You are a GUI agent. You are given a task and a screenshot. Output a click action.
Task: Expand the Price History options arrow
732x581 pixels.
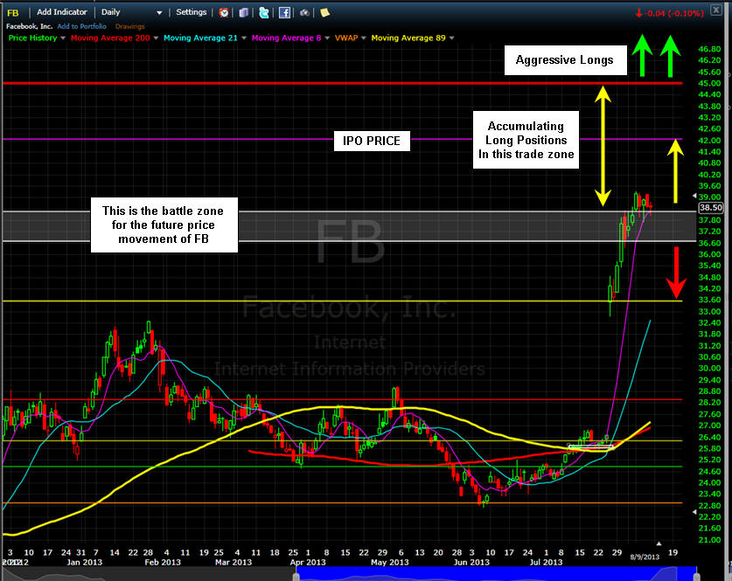(63, 38)
